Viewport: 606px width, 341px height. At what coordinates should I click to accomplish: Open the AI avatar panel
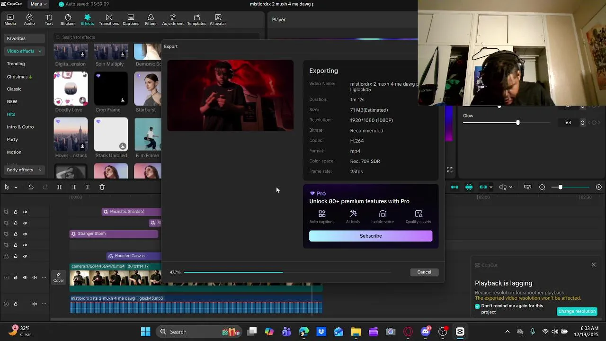tap(218, 20)
